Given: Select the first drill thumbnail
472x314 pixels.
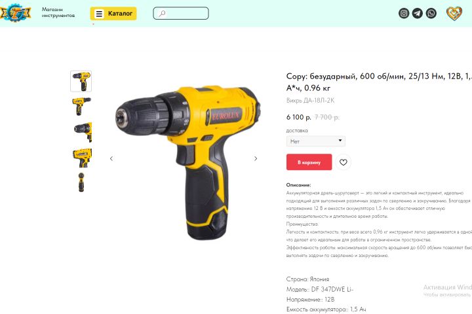Looking at the screenshot, I should pos(81,81).
